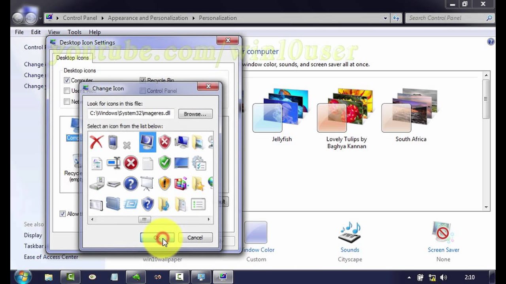This screenshot has width=506, height=284.
Task: Open the Edit menu
Action: 36,32
